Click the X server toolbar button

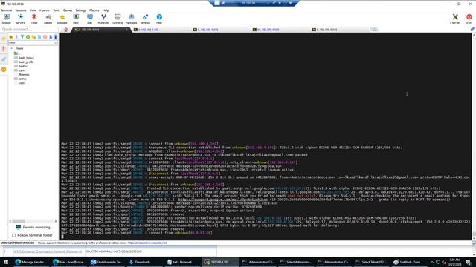coord(454,19)
